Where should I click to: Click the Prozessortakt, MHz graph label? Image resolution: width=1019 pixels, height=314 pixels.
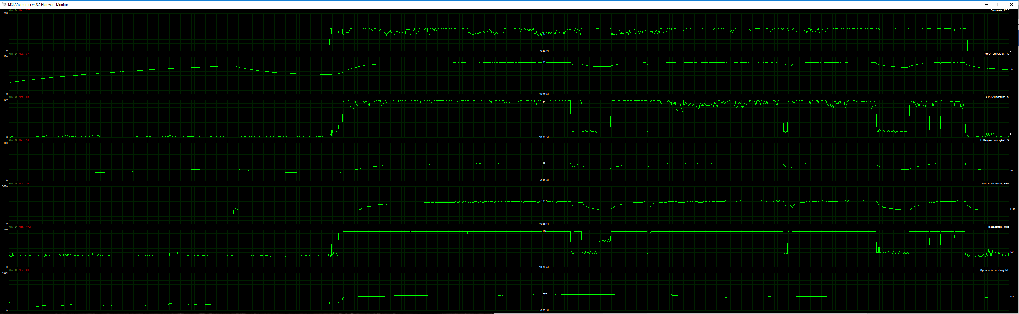[x=998, y=227]
